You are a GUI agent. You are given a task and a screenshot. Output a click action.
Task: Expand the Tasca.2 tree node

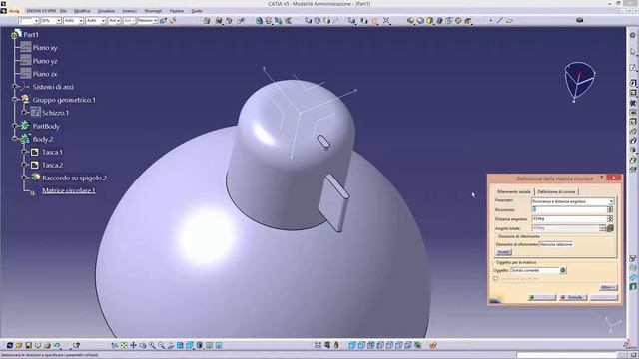[24, 165]
